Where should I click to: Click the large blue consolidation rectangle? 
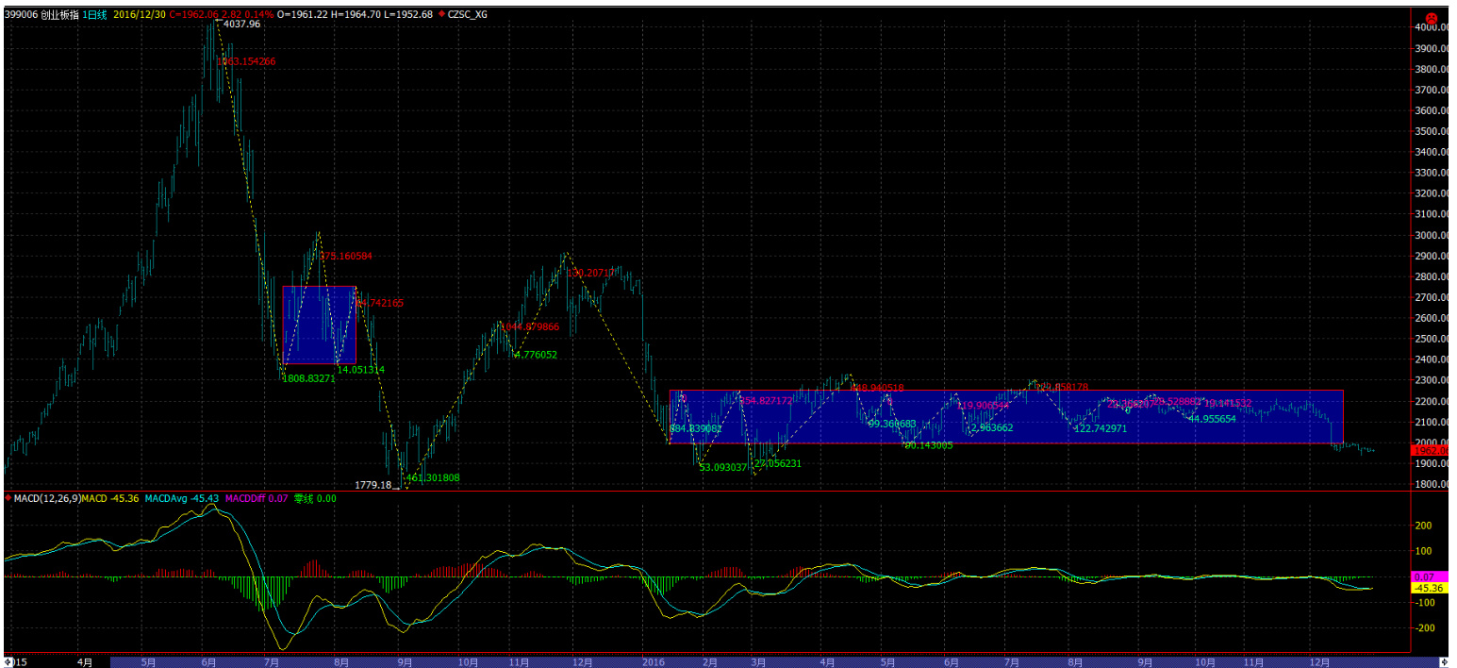click(x=1005, y=416)
